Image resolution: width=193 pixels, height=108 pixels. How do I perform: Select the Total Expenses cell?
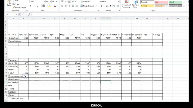click(13, 98)
